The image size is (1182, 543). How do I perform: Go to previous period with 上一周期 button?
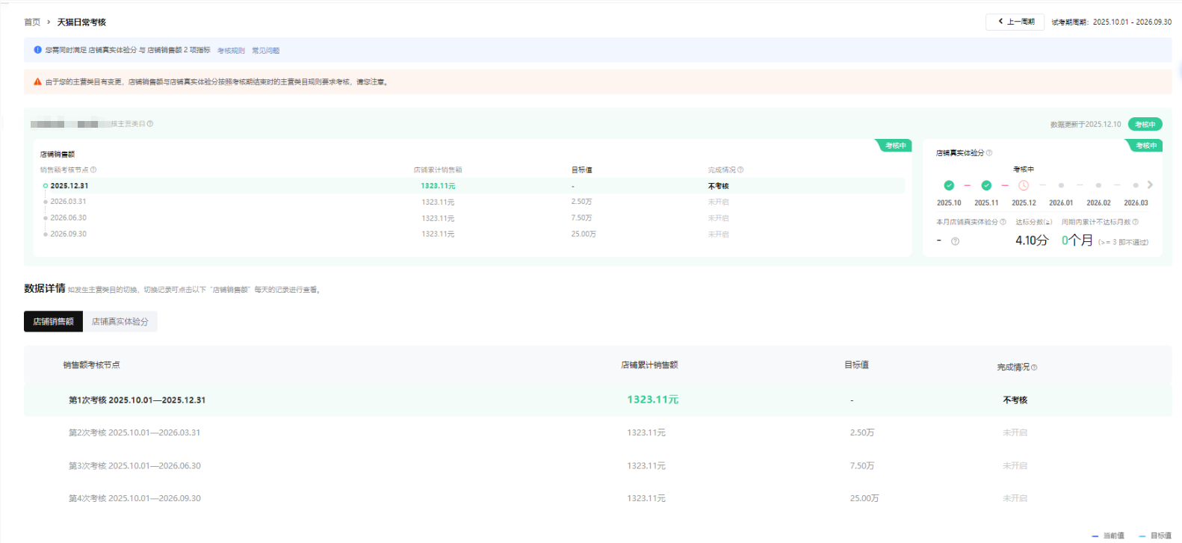pos(1015,22)
